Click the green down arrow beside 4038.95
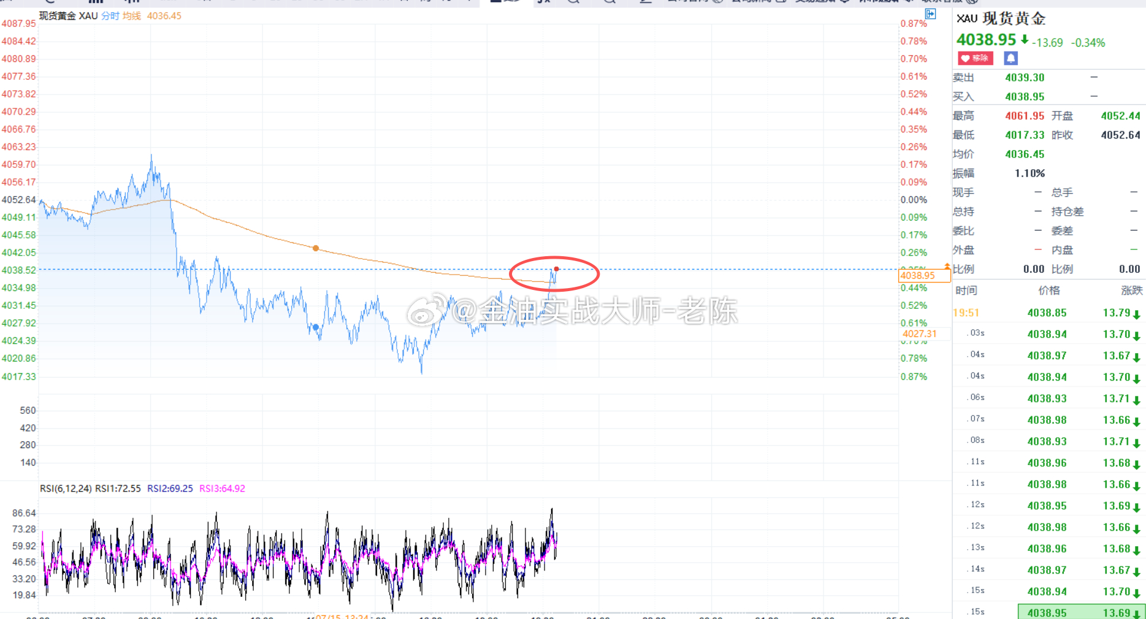1146x619 pixels. point(1024,40)
